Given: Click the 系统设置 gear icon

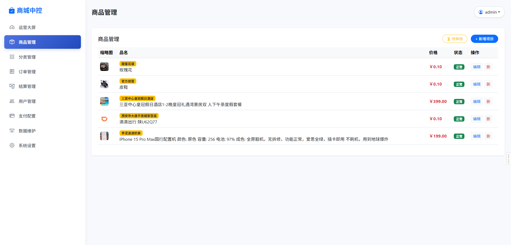Looking at the screenshot, I should pyautogui.click(x=12, y=145).
